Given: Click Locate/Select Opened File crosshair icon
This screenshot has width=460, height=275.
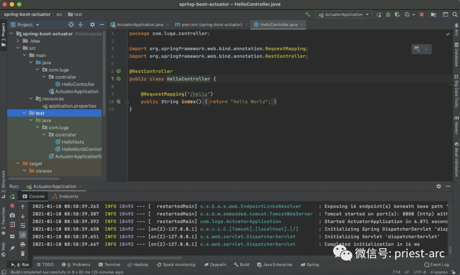Looking at the screenshot, I should 71,25.
